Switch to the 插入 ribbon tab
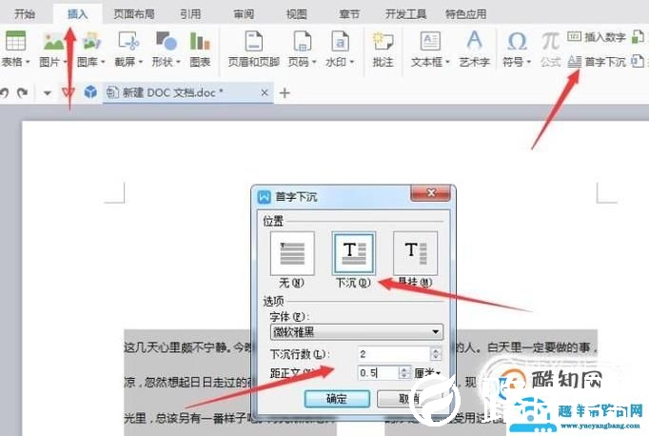 tap(78, 14)
